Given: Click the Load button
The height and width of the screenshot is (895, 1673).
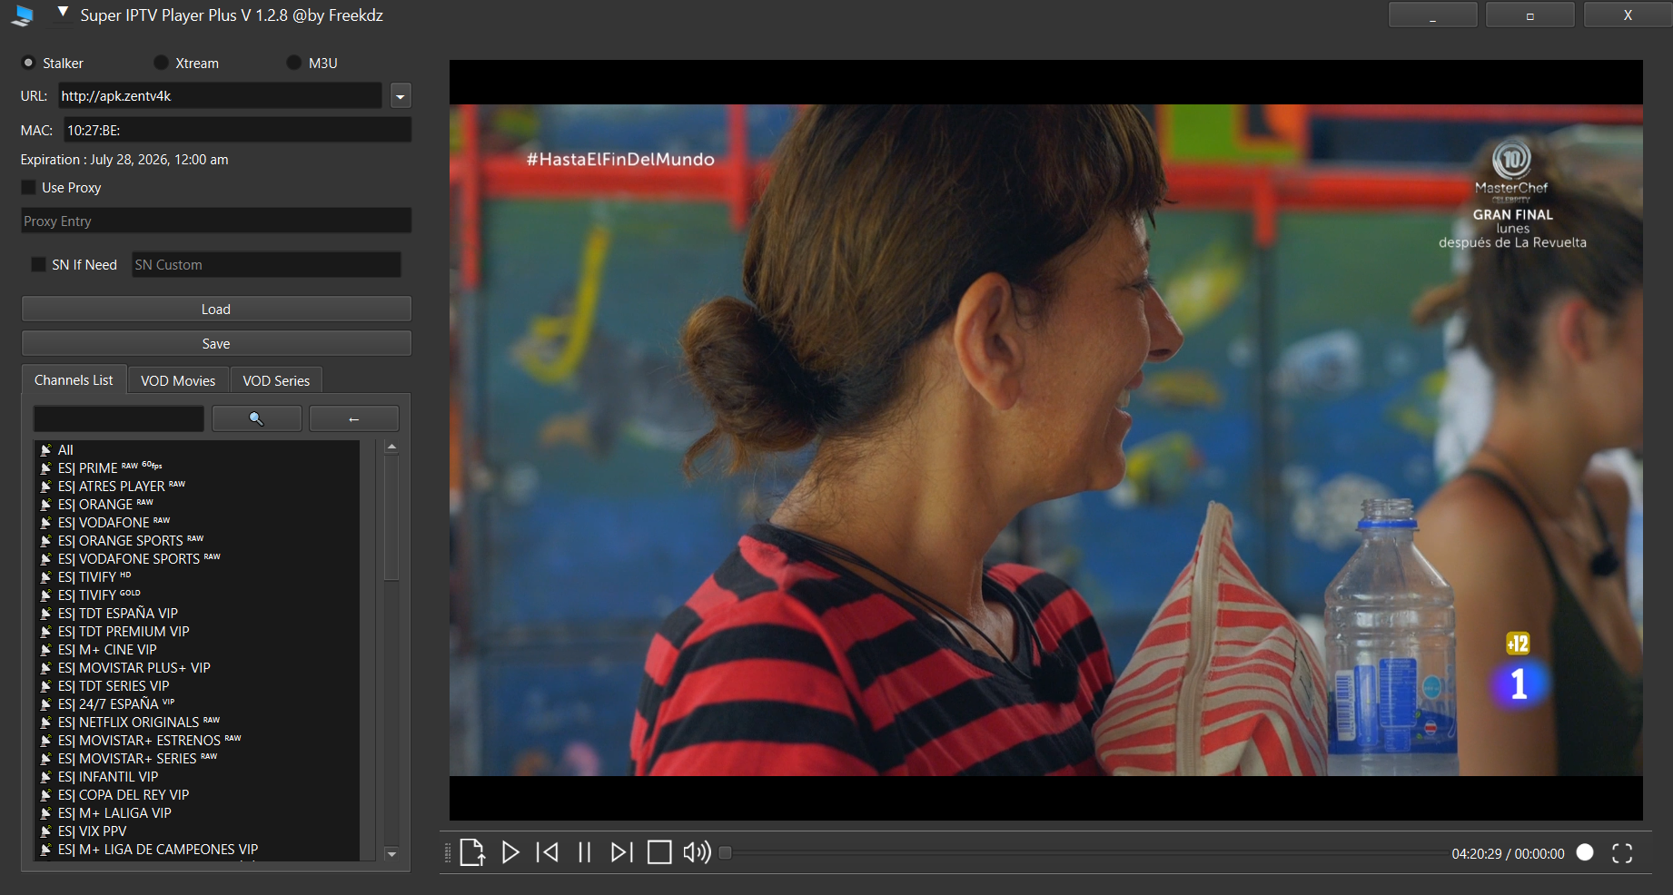Looking at the screenshot, I should (x=216, y=310).
